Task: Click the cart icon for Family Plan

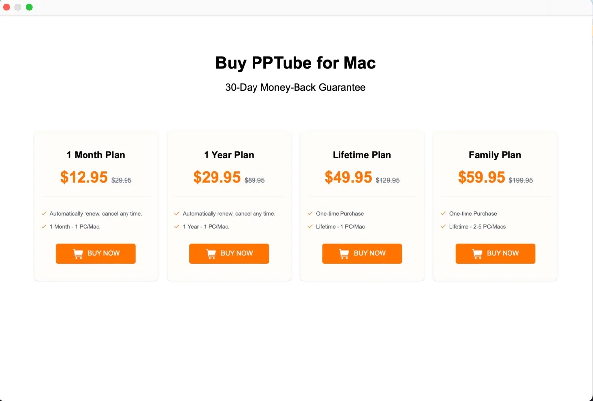Action: coord(477,254)
